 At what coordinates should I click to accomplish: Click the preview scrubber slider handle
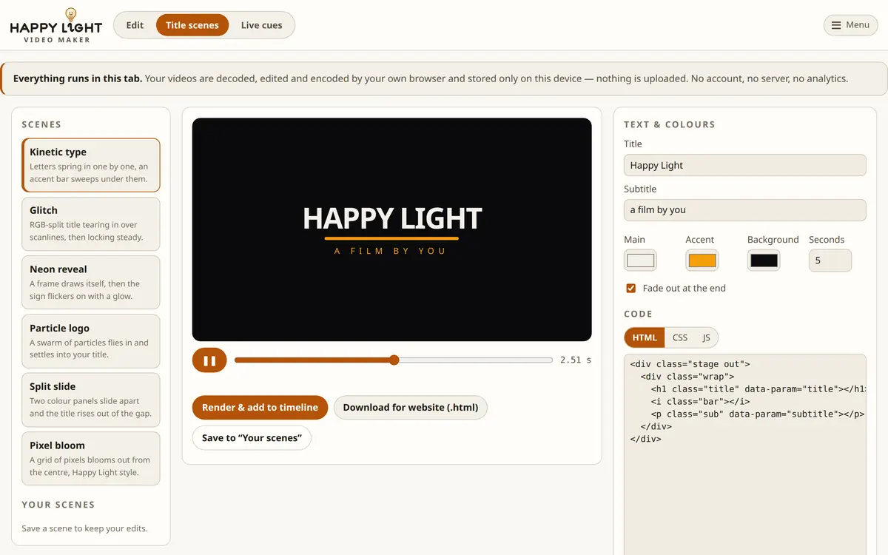pos(394,360)
